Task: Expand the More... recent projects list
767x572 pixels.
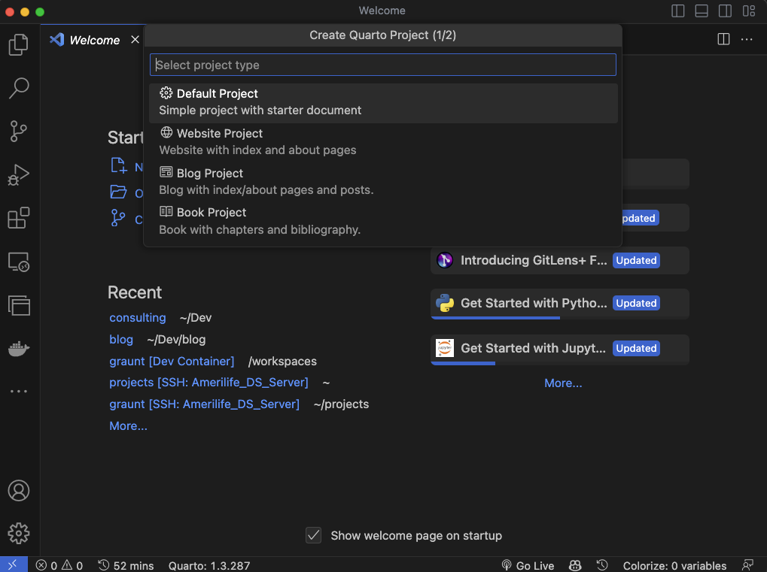Action: click(x=128, y=426)
